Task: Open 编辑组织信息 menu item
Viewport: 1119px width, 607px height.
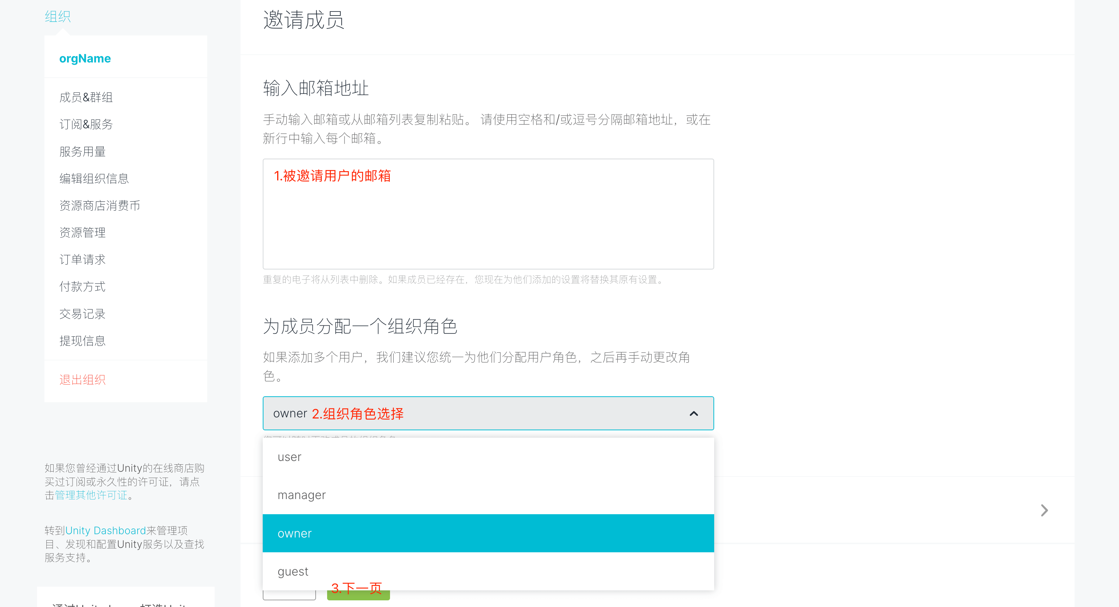Action: 94,178
